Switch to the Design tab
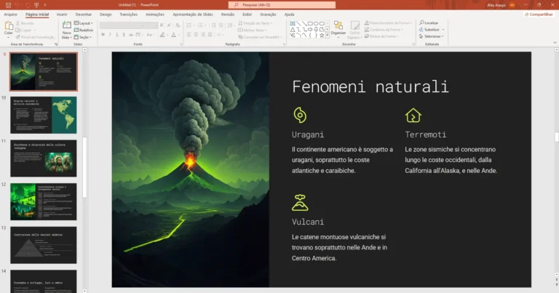 (x=106, y=15)
